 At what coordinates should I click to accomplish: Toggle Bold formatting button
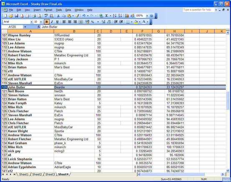(x=46, y=22)
